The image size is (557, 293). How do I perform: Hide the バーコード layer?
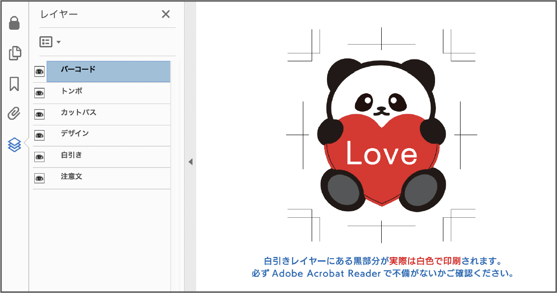point(39,72)
